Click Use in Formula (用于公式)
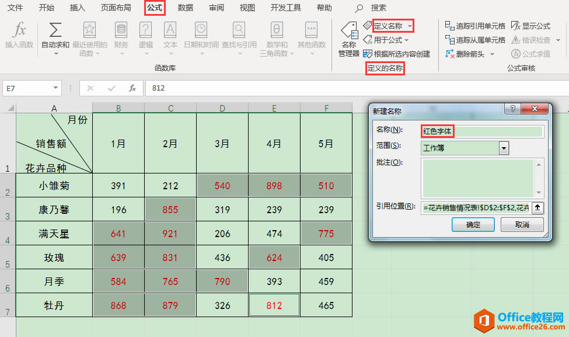The height and width of the screenshot is (337, 569). click(x=386, y=40)
